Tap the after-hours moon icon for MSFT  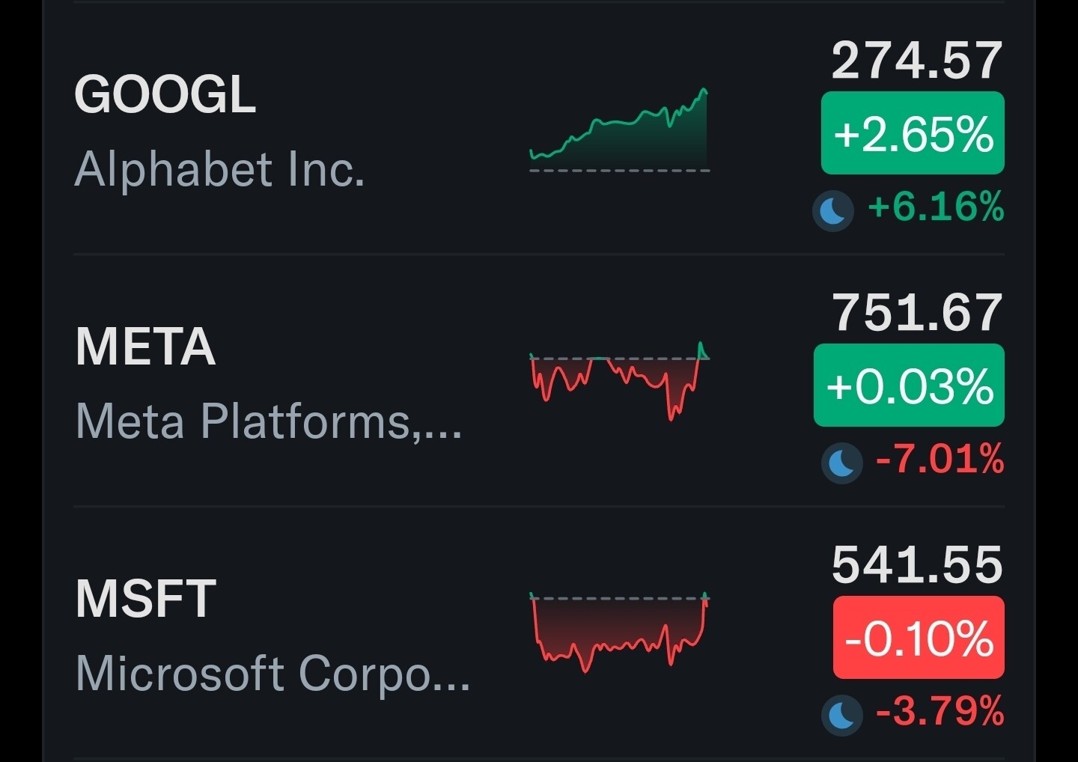pos(841,715)
